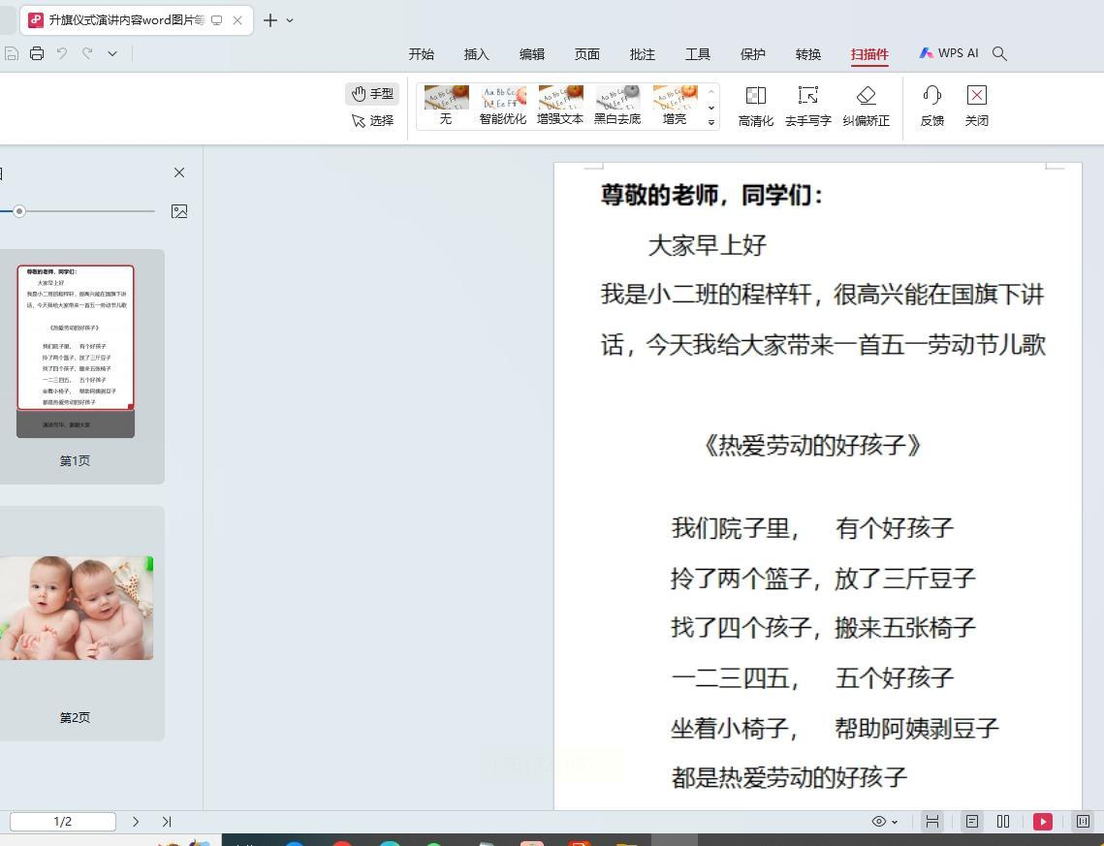Adjust the thumbnail size slider handle
This screenshot has width=1104, height=846.
tap(19, 211)
